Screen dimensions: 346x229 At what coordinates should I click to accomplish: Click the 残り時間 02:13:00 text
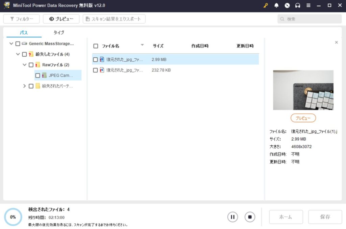[46, 217]
